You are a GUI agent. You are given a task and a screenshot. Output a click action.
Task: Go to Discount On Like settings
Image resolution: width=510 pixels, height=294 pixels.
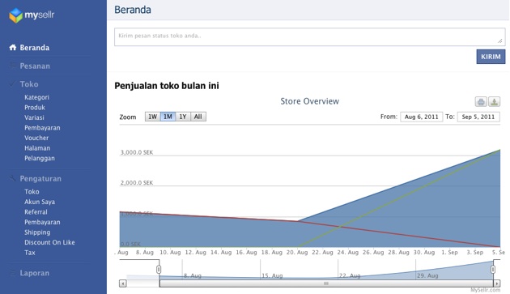pyautogui.click(x=49, y=242)
